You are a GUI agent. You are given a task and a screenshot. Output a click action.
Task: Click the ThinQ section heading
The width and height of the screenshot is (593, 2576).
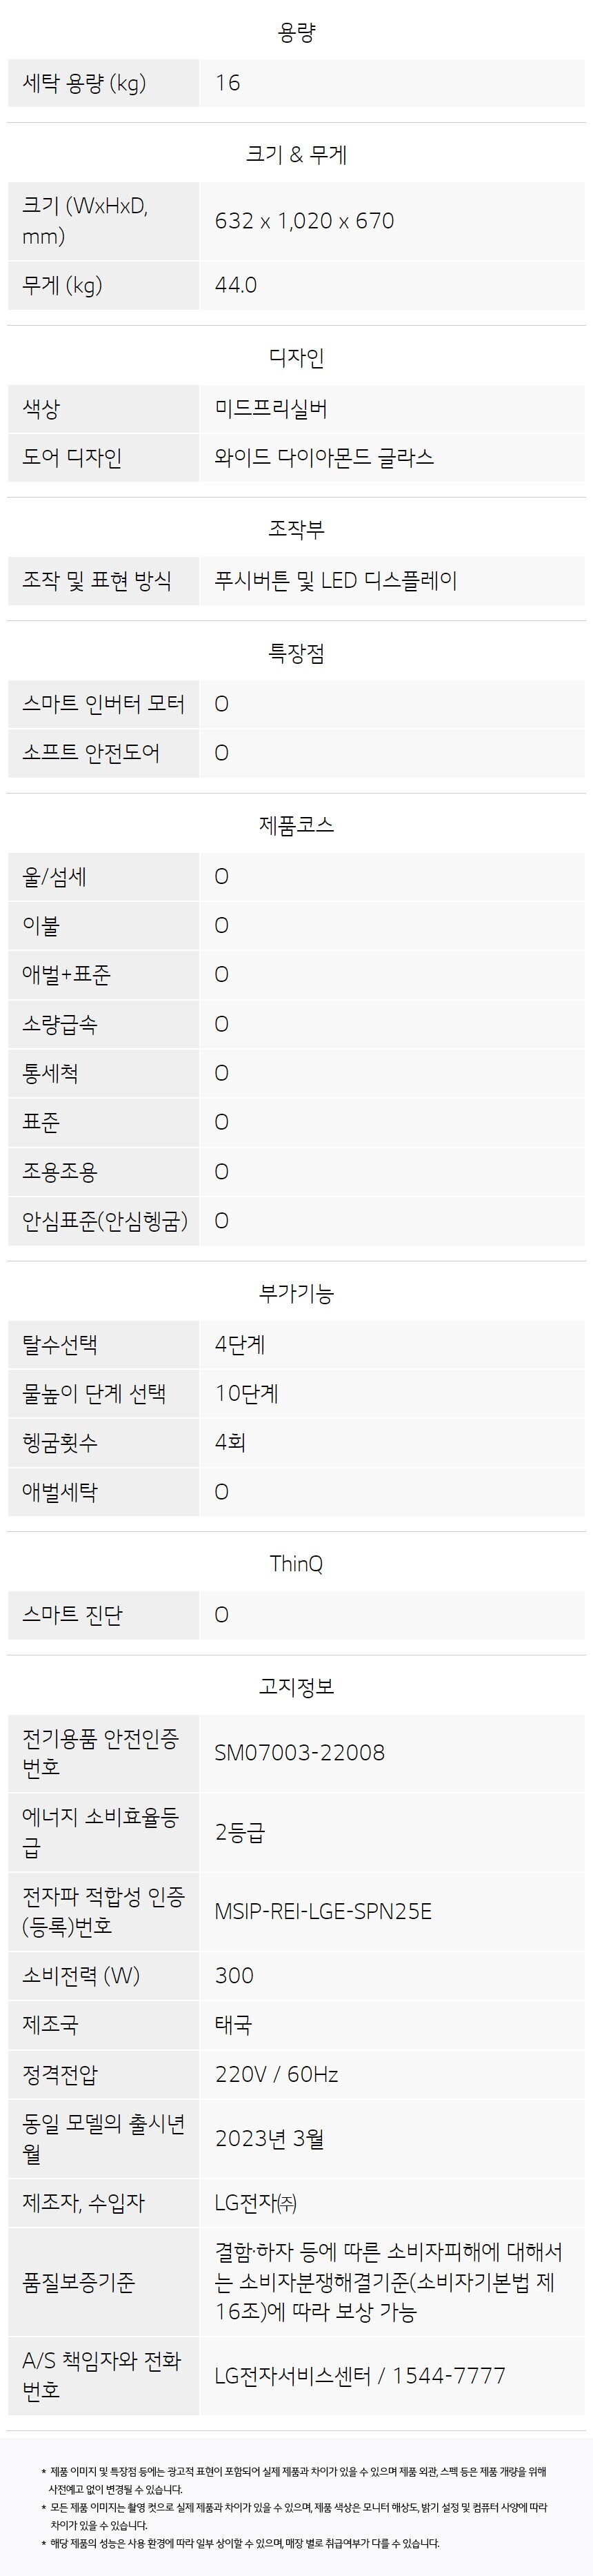[x=296, y=1563]
